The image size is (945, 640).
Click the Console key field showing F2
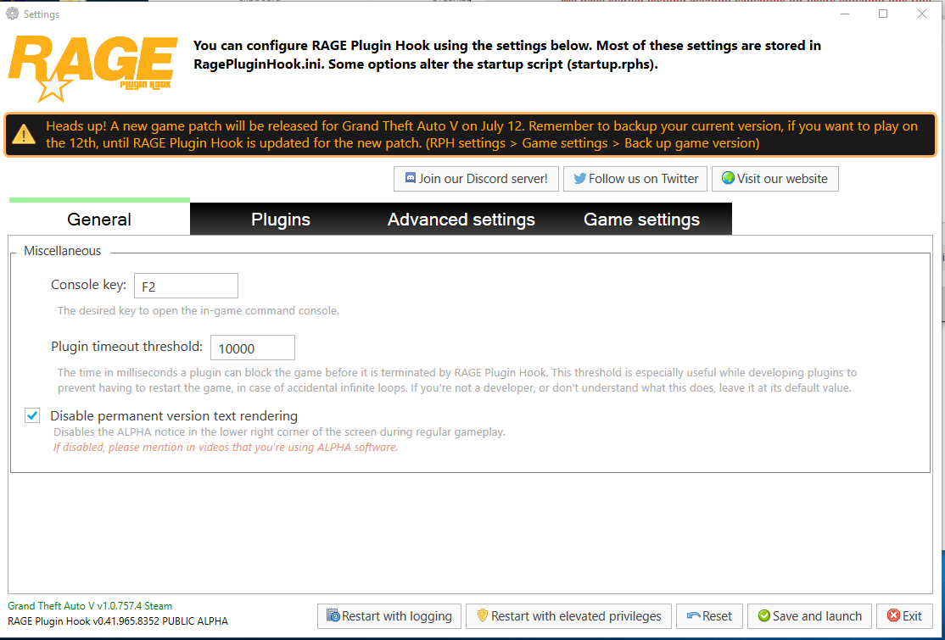[187, 286]
